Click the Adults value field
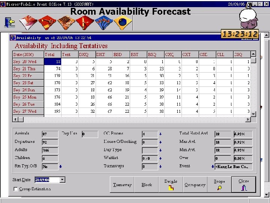Viewport: 270px width, 203px height. tap(50, 150)
